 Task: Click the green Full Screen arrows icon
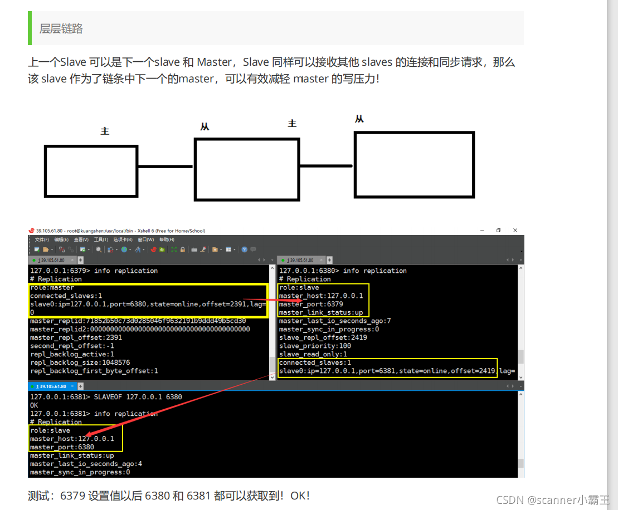point(174,249)
